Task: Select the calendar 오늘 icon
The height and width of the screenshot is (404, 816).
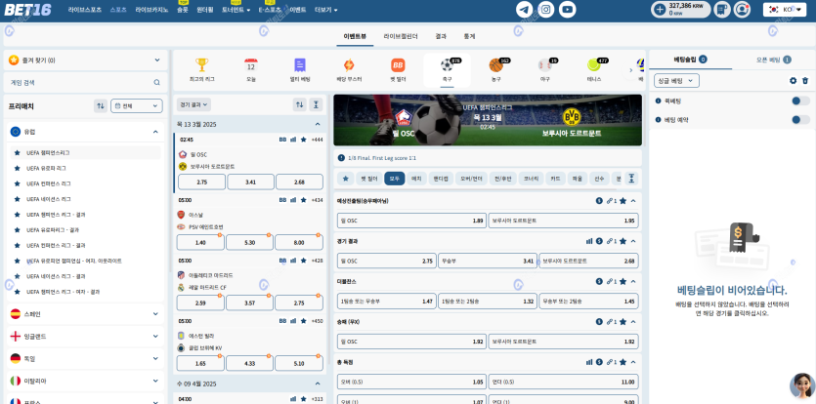Action: (251, 65)
